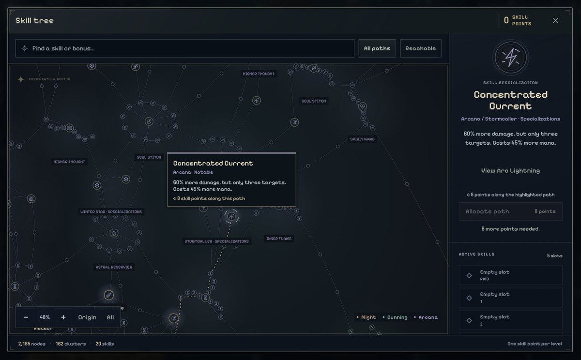This screenshot has height=360, width=581.
Task: Click the lightning node below the top Higher Thought label
Action: [257, 100]
